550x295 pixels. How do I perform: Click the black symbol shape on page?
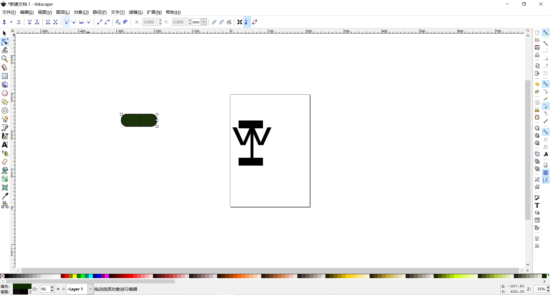pos(252,143)
